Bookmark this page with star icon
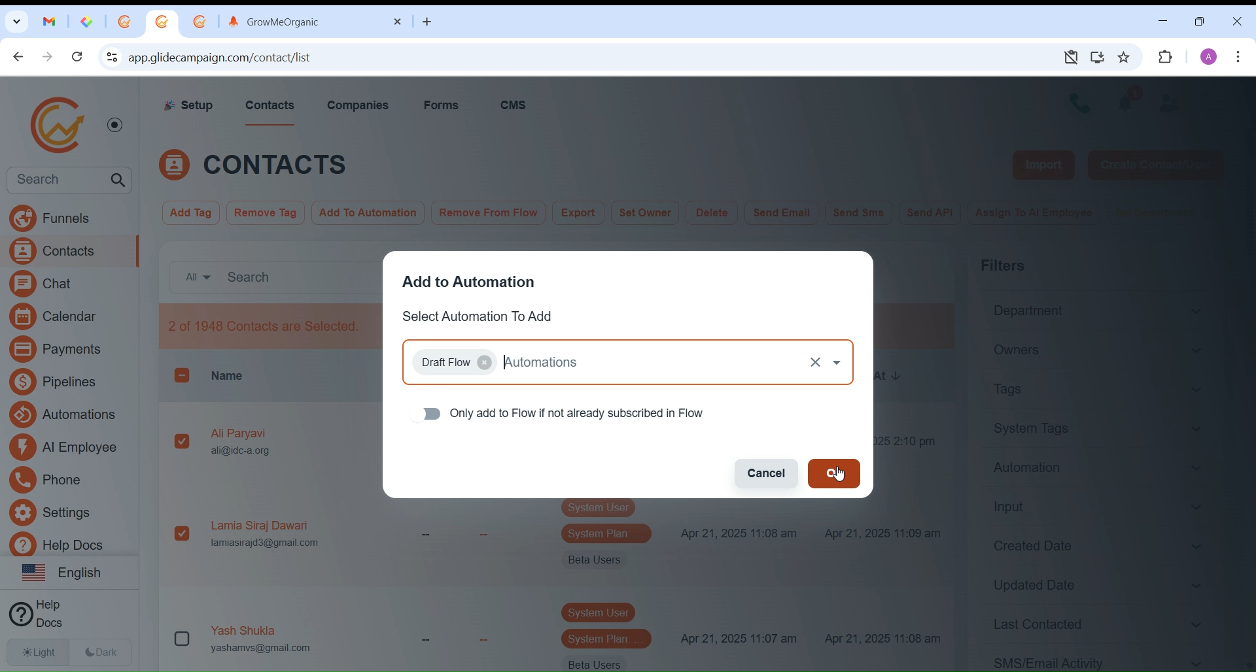This screenshot has width=1256, height=672. click(1125, 58)
